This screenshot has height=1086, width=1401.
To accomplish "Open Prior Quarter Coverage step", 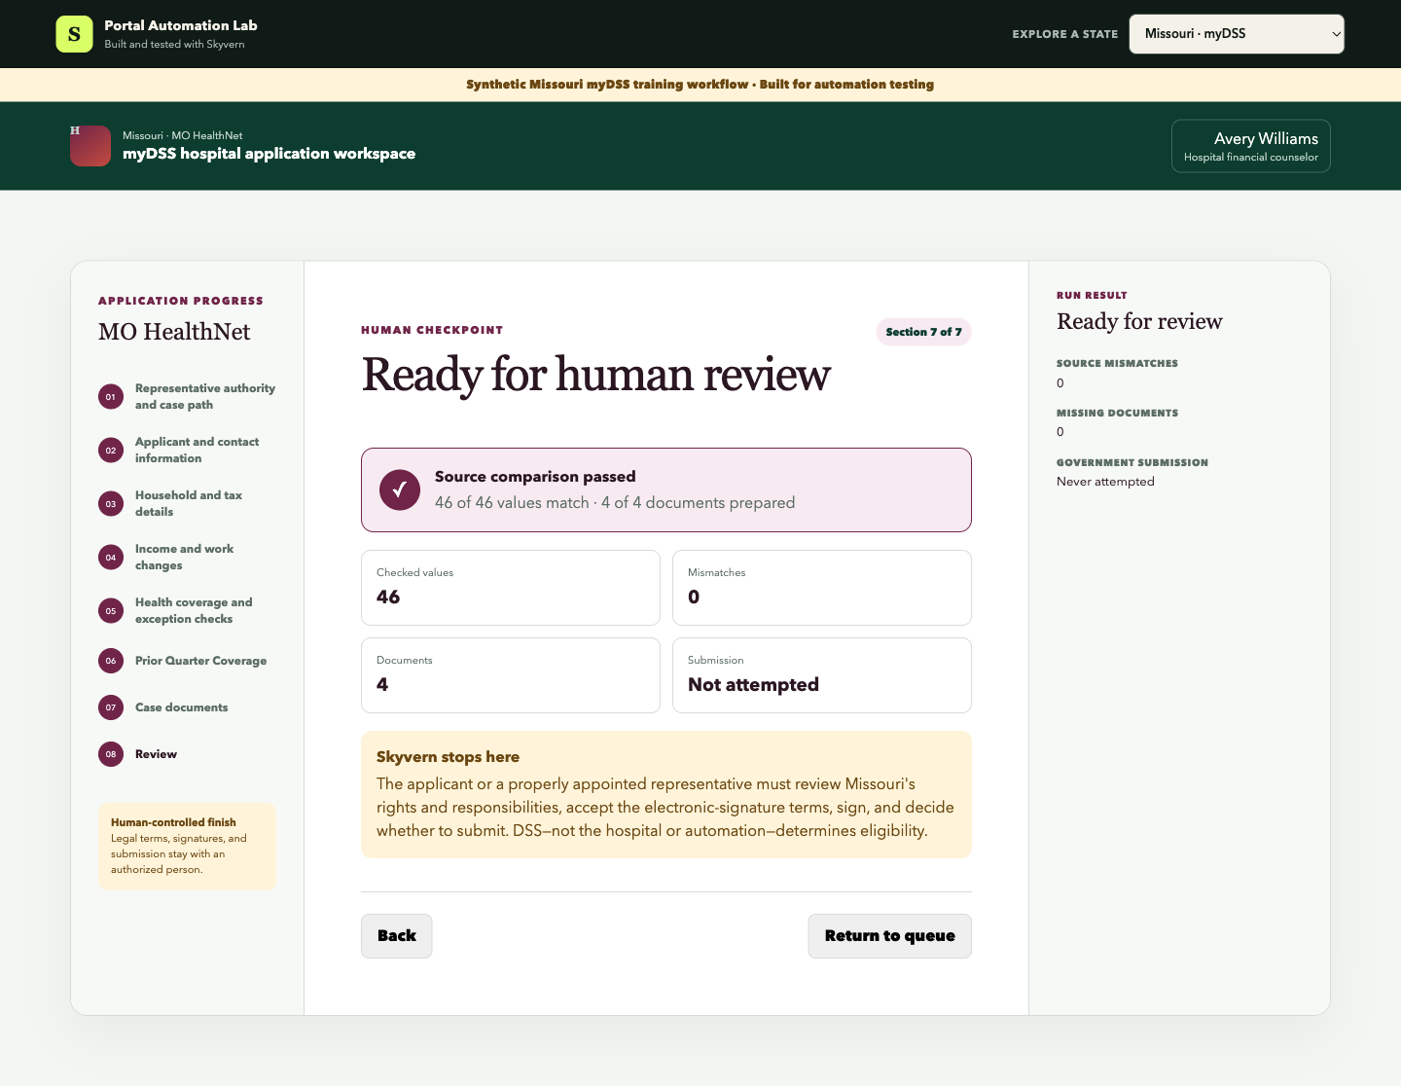I will 200,661.
